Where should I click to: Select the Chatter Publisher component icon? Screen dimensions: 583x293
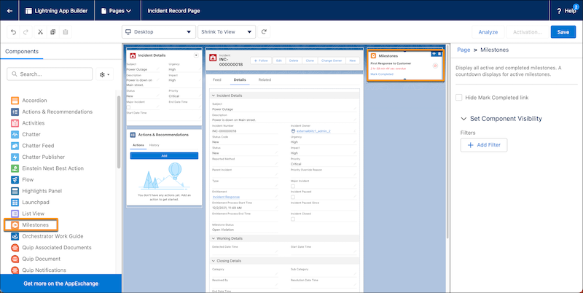pos(15,157)
